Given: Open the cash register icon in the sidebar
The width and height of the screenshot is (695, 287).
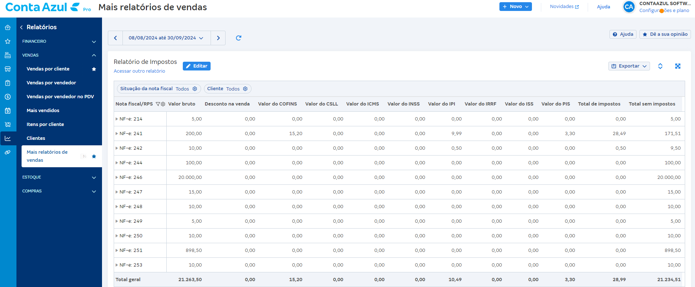Looking at the screenshot, I should 8,55.
